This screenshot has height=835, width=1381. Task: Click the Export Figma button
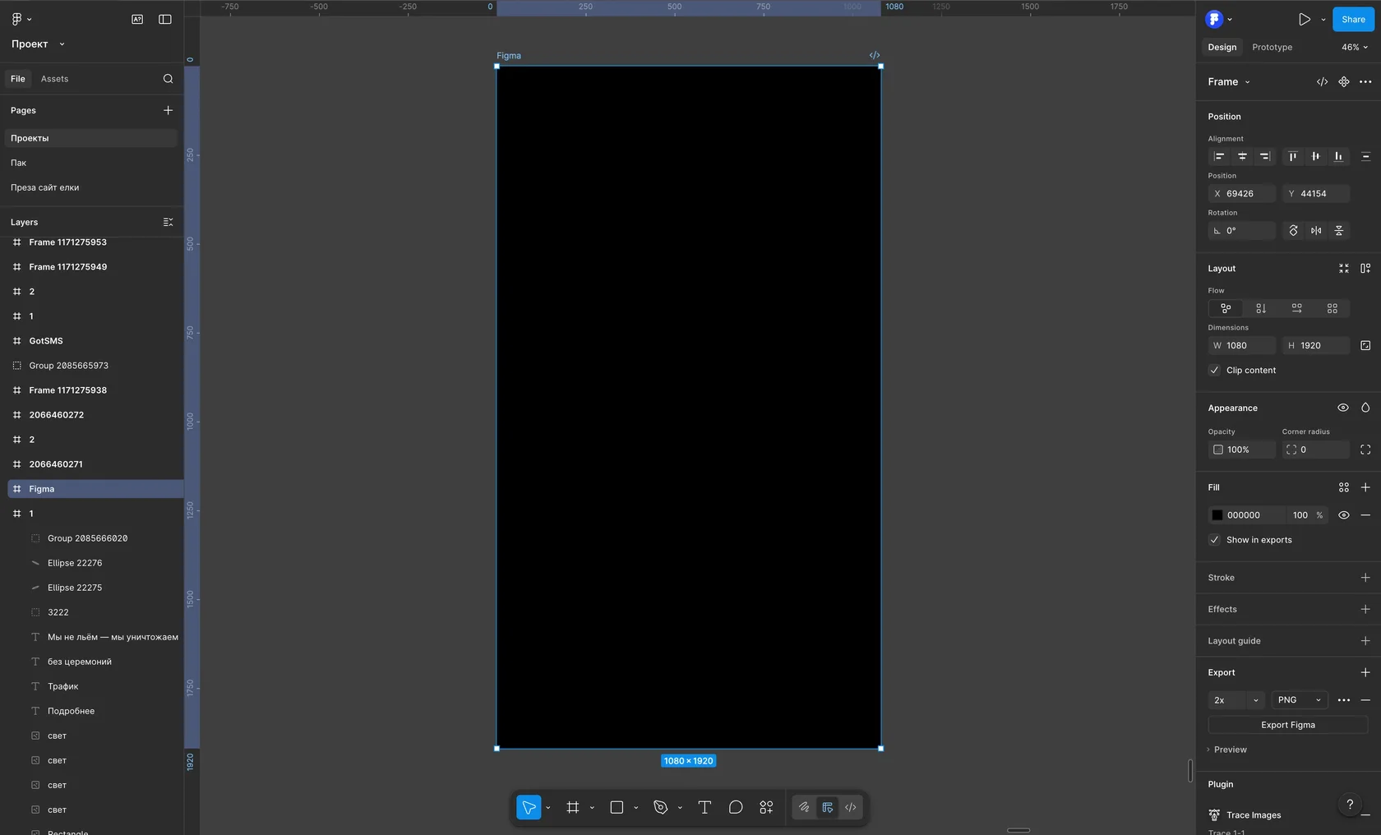click(x=1287, y=725)
